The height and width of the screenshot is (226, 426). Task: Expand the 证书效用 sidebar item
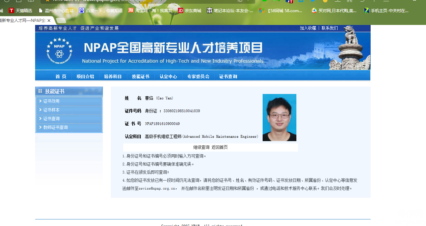[51, 101]
